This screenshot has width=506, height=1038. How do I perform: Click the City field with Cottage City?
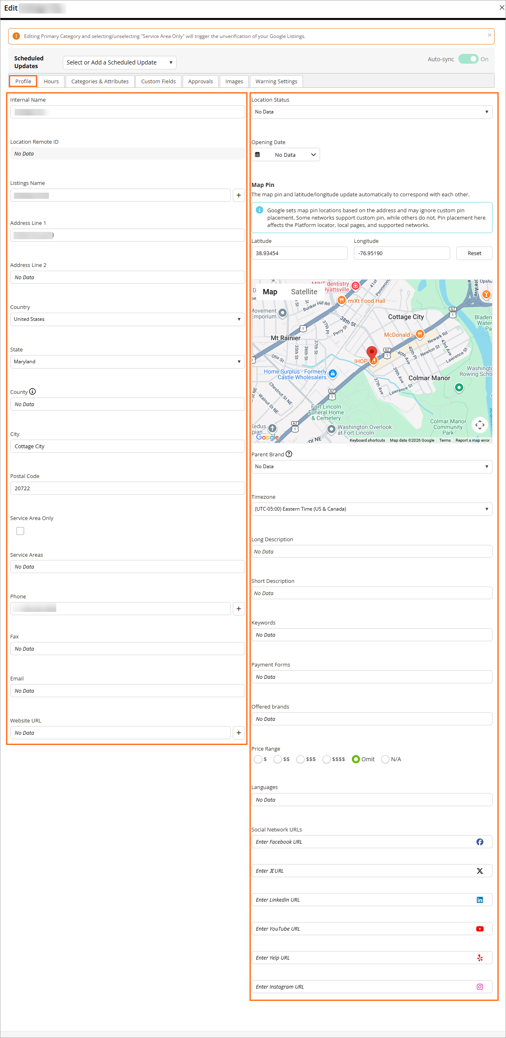pyautogui.click(x=128, y=446)
